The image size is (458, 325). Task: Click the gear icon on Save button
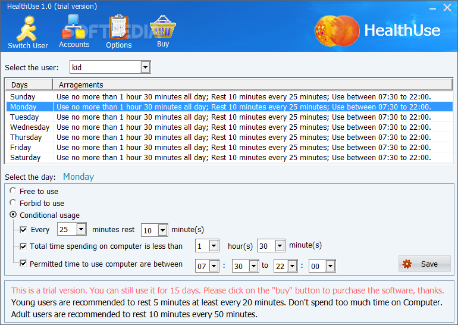407,264
